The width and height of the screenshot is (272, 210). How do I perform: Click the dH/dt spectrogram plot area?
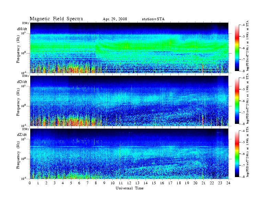(129, 48)
